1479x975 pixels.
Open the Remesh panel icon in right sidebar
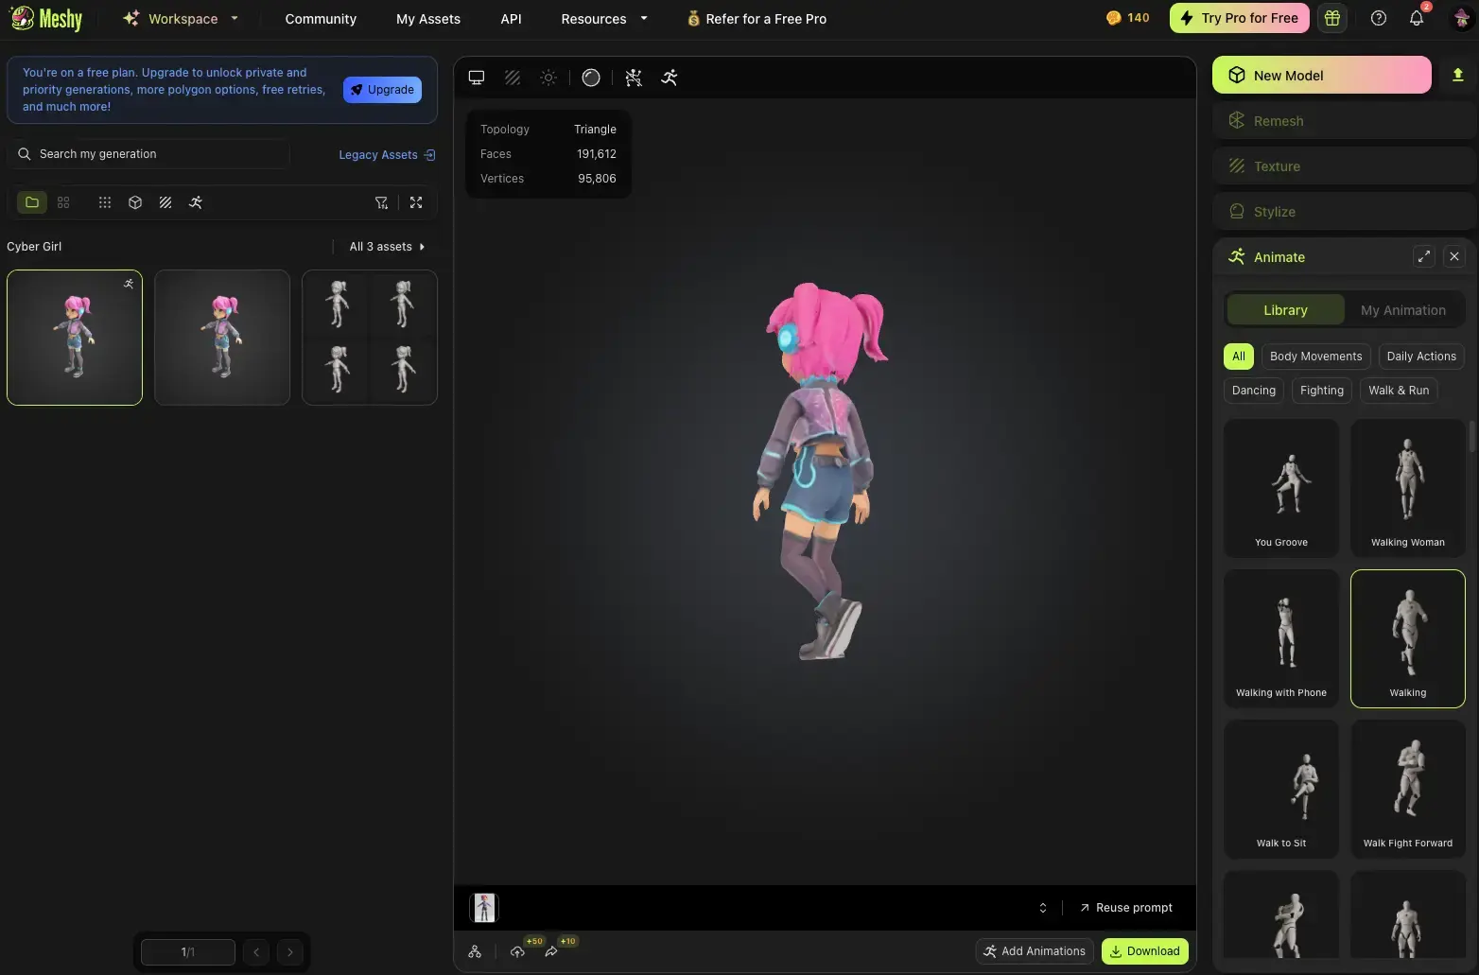[1237, 120]
